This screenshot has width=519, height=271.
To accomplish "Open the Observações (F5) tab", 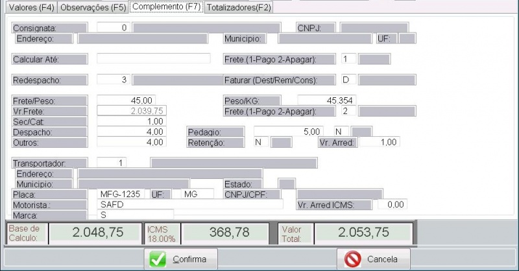I will click(92, 8).
